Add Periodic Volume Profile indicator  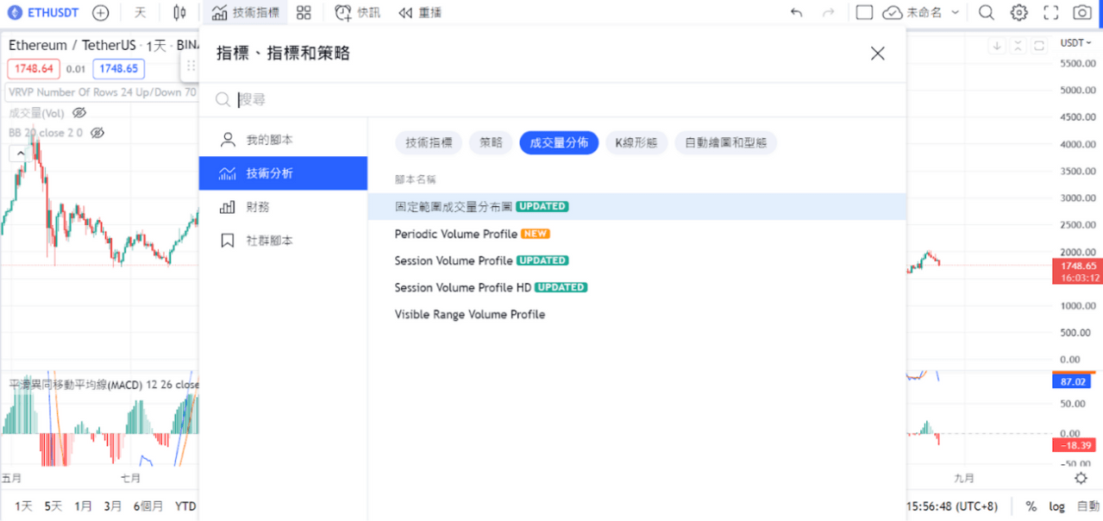pos(636,234)
